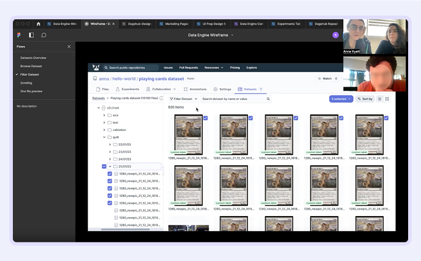Select the Scrolling flow
This screenshot has height=261, width=421.
click(x=26, y=83)
